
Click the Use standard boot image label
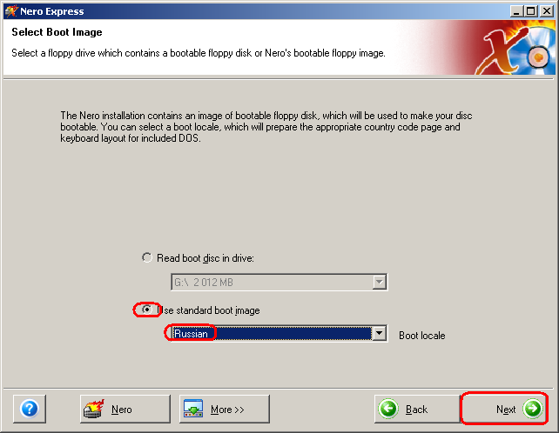(x=209, y=310)
